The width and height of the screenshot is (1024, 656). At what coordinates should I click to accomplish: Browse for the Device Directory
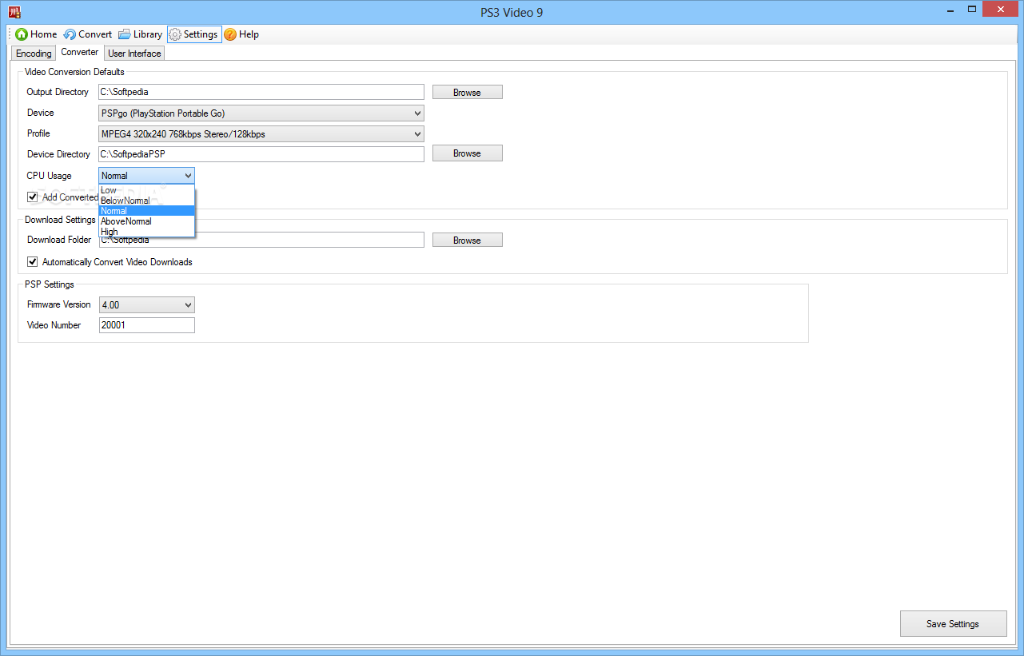[468, 153]
